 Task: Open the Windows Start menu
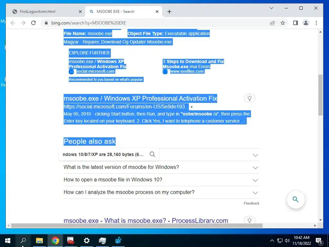[x=8, y=241]
